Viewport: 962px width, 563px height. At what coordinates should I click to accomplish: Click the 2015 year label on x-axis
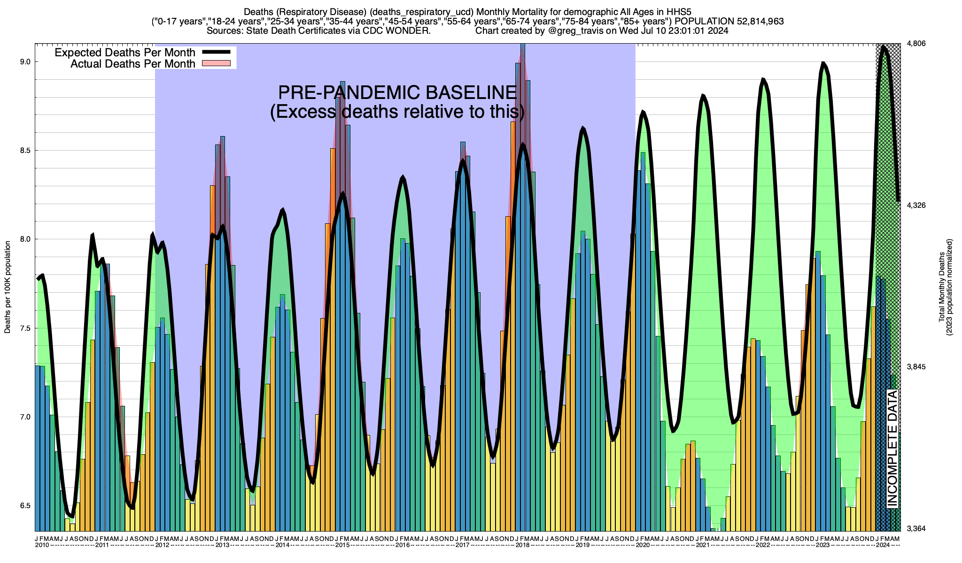[342, 545]
